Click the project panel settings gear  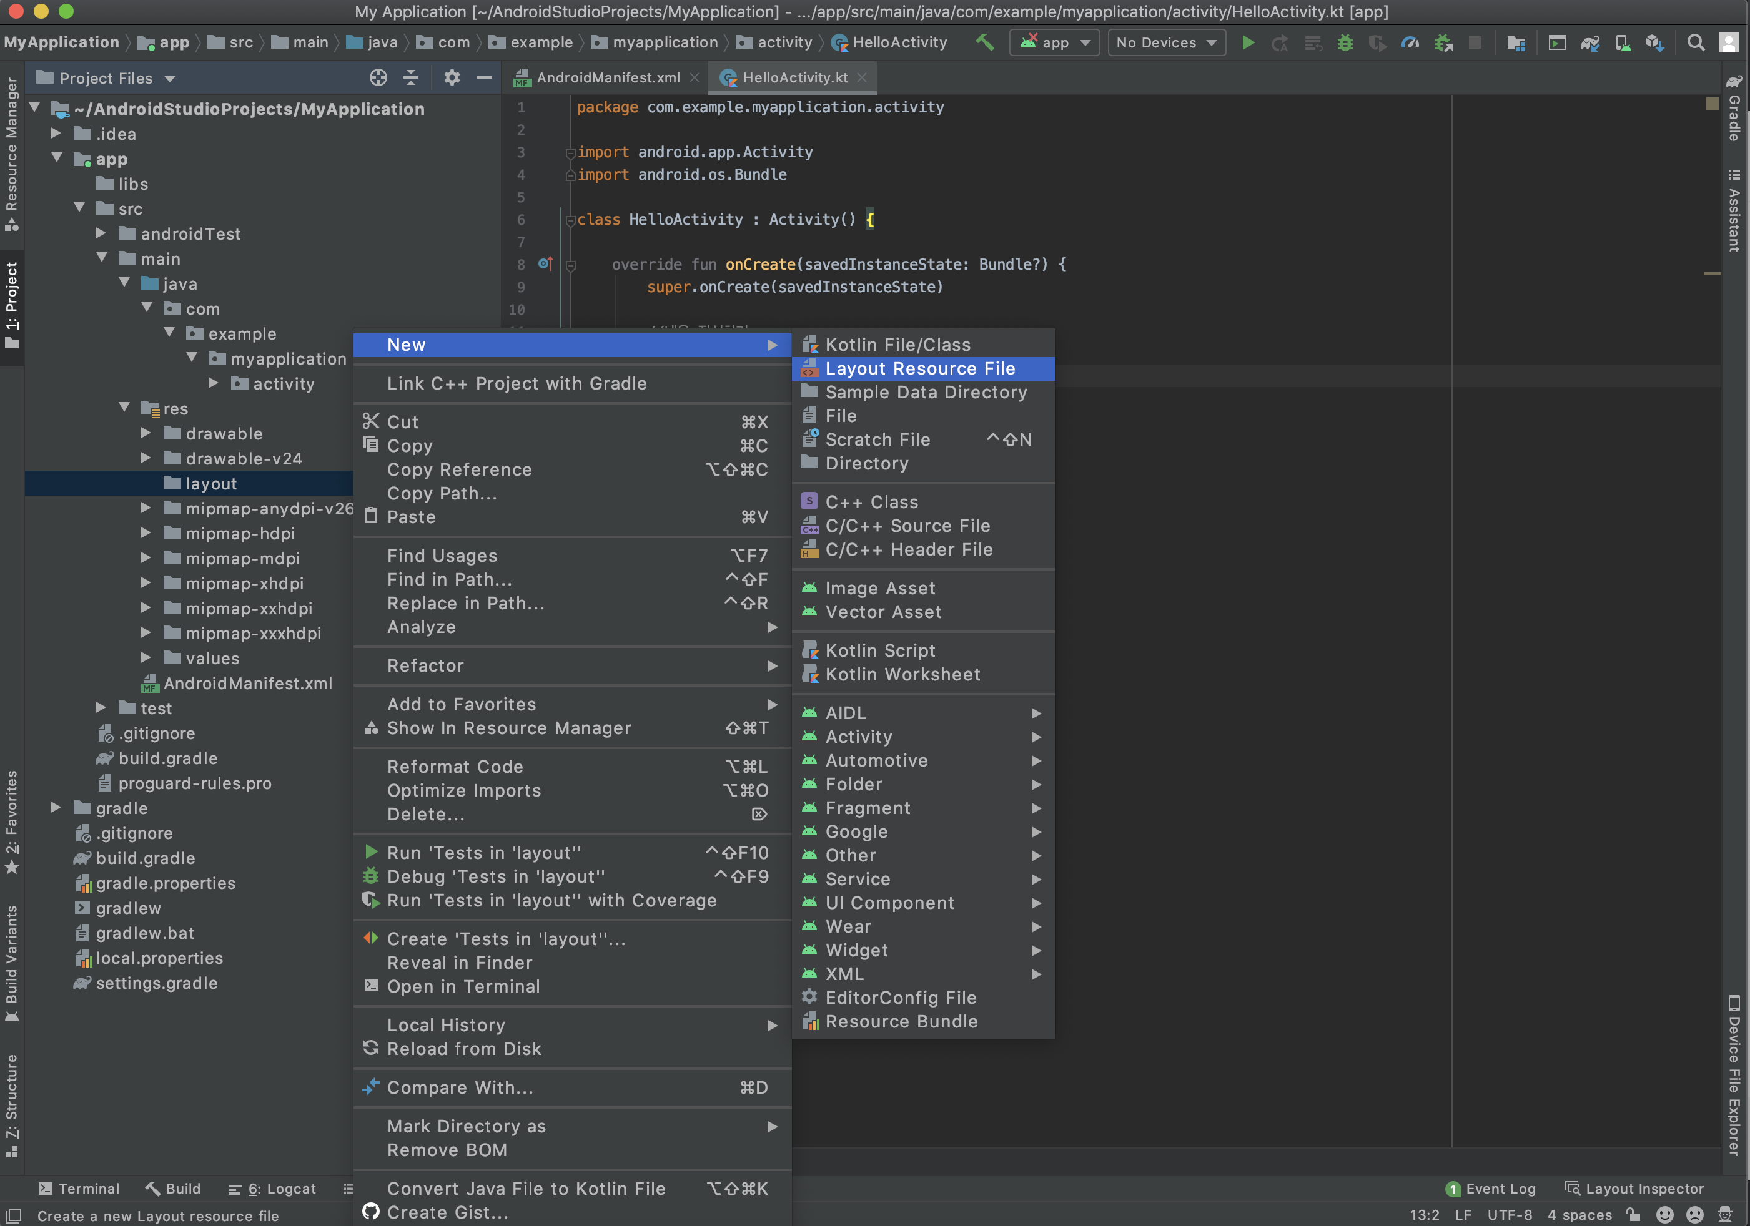click(x=451, y=78)
